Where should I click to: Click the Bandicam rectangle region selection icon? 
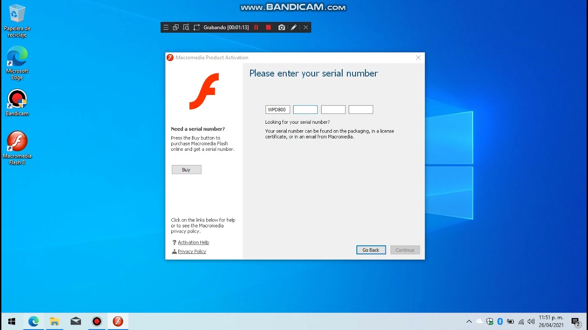(x=197, y=27)
